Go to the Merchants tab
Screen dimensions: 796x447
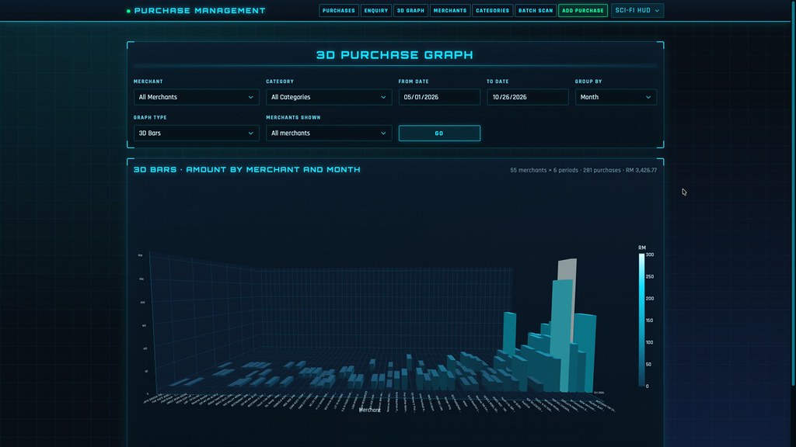(450, 11)
